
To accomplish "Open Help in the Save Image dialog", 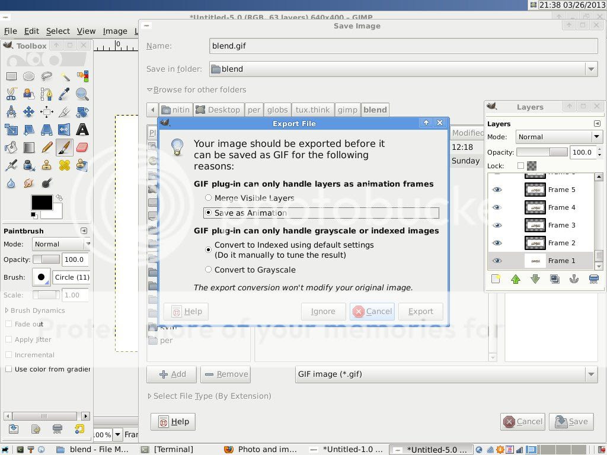I will pyautogui.click(x=173, y=422).
